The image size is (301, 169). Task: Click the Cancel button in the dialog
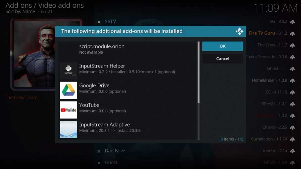tap(222, 59)
